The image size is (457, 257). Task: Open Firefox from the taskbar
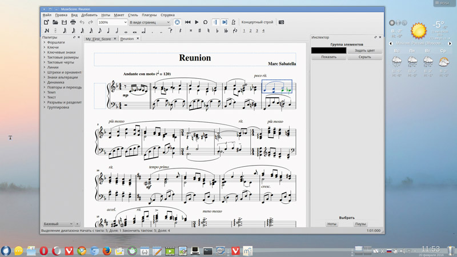(x=107, y=251)
